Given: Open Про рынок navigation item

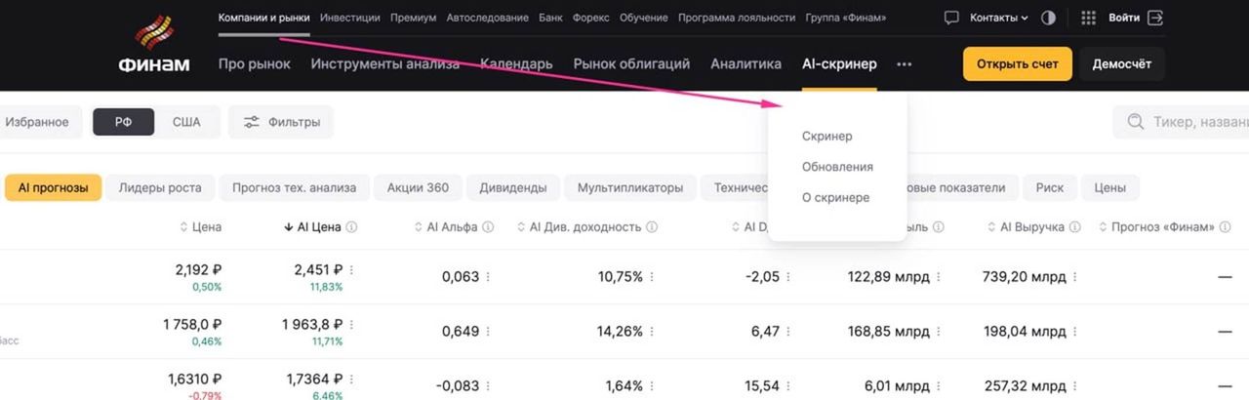Looking at the screenshot, I should (255, 64).
